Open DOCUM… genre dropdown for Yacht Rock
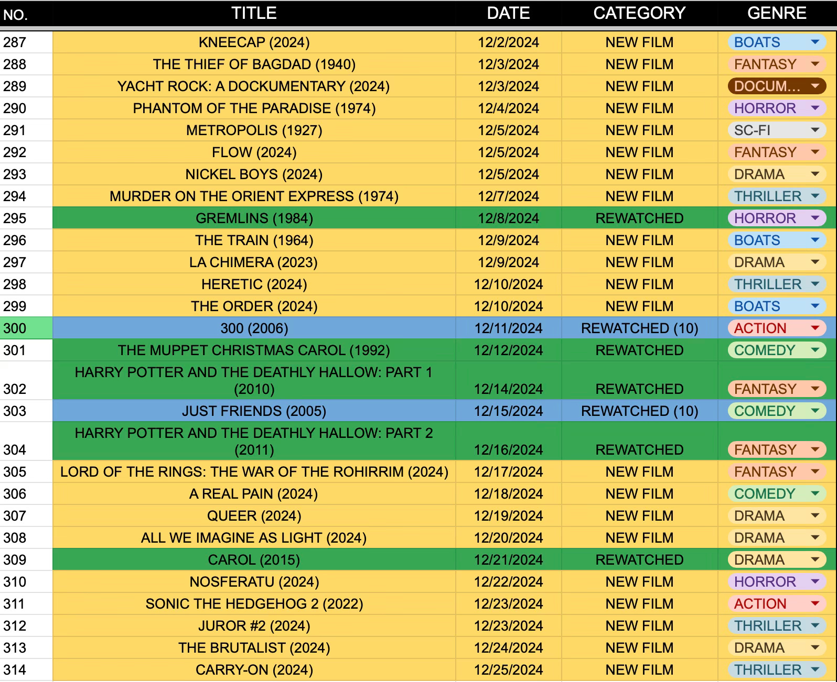The height and width of the screenshot is (682, 837). (777, 86)
